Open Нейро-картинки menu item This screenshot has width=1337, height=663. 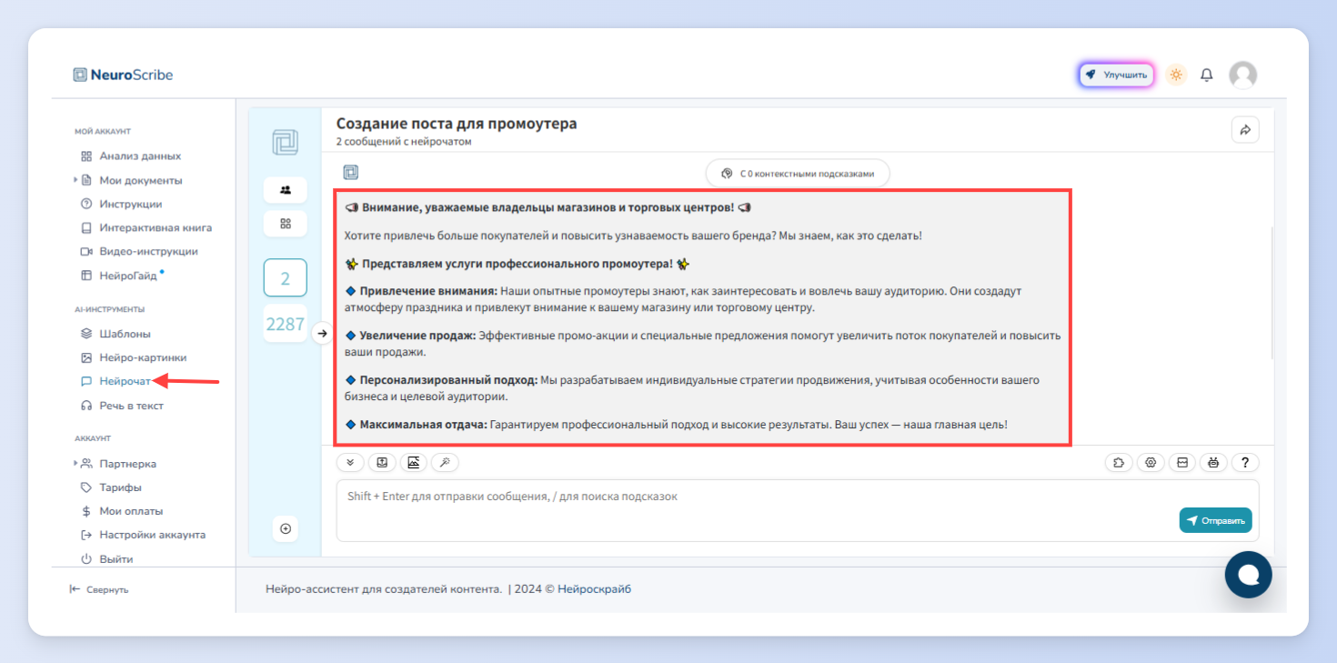pos(143,357)
